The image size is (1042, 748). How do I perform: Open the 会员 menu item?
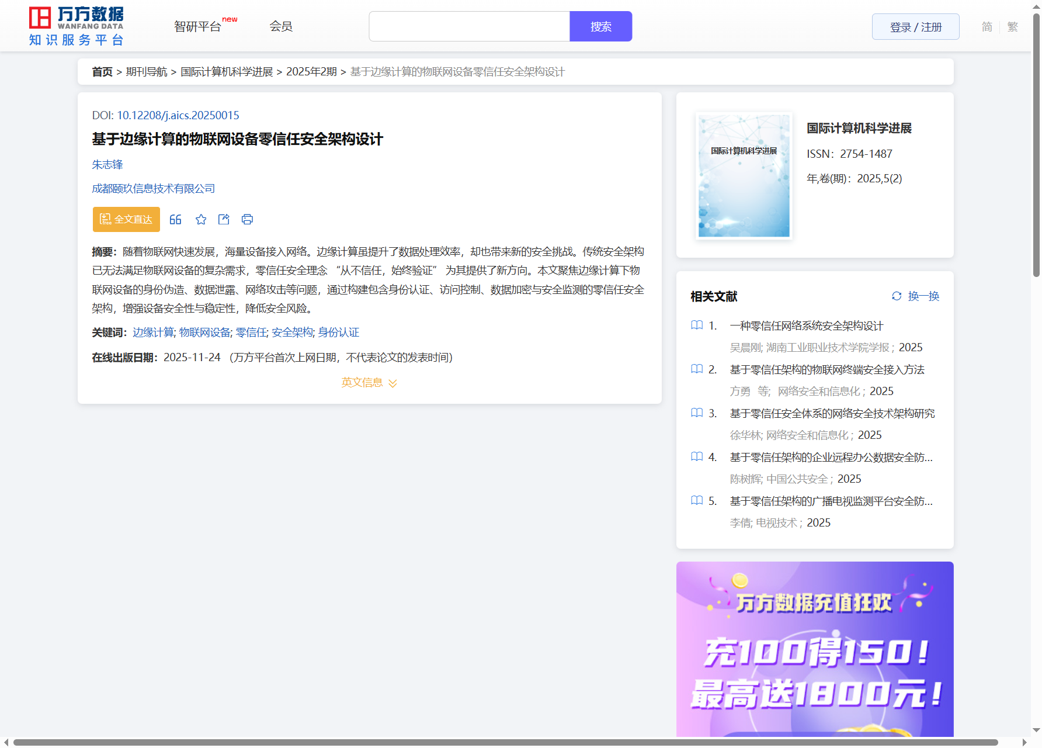(x=281, y=26)
